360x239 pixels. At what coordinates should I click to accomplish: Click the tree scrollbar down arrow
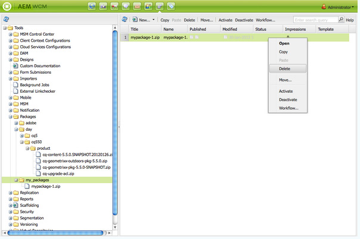tap(115, 227)
